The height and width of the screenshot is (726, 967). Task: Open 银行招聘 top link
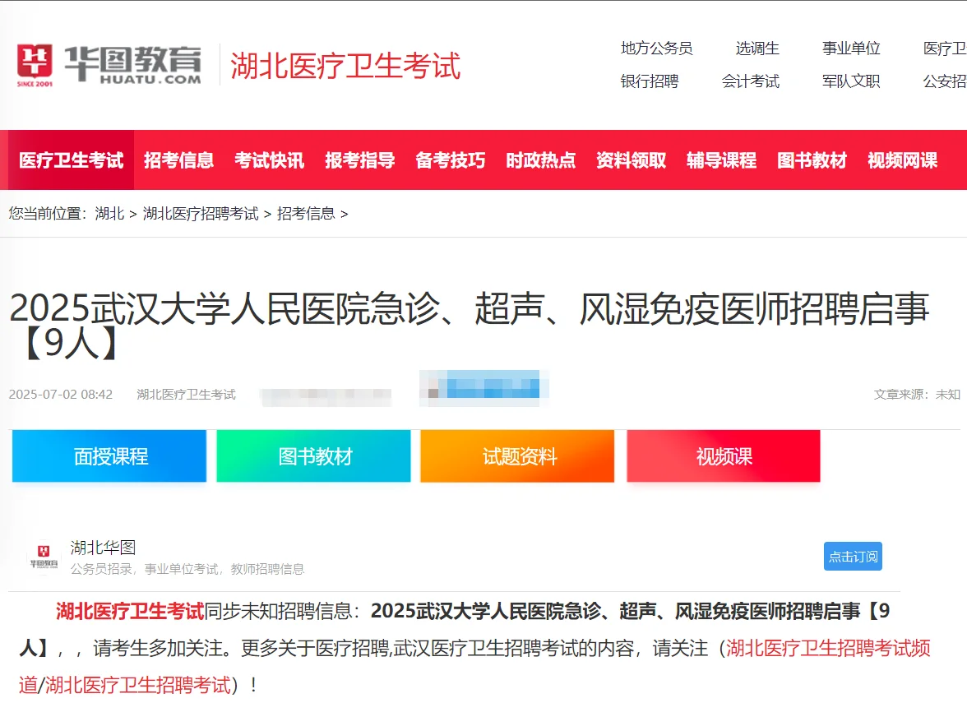tap(650, 81)
